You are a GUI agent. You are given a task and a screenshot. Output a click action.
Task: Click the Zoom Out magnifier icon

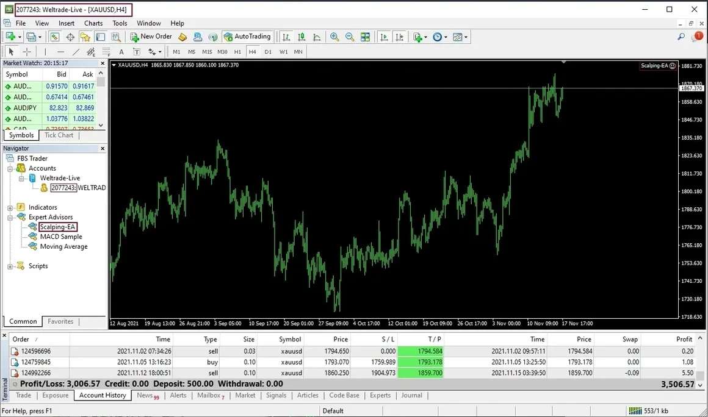point(350,37)
